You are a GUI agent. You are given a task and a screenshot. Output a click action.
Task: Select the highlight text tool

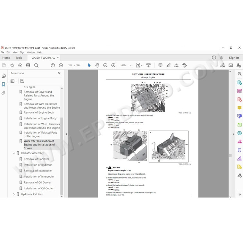168,65
